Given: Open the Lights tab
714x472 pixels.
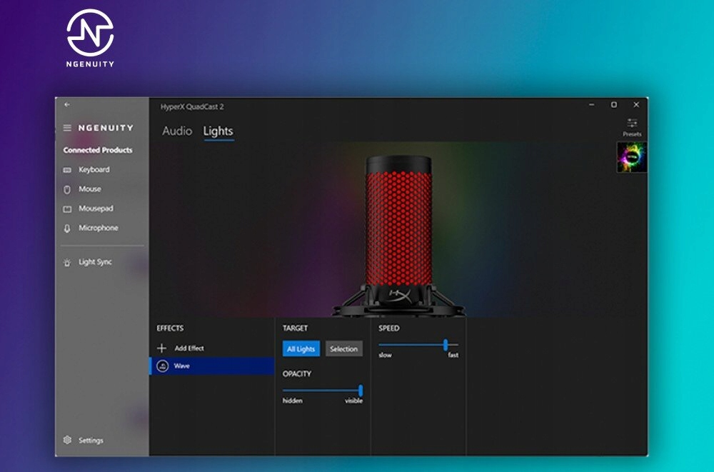Looking at the screenshot, I should [219, 131].
